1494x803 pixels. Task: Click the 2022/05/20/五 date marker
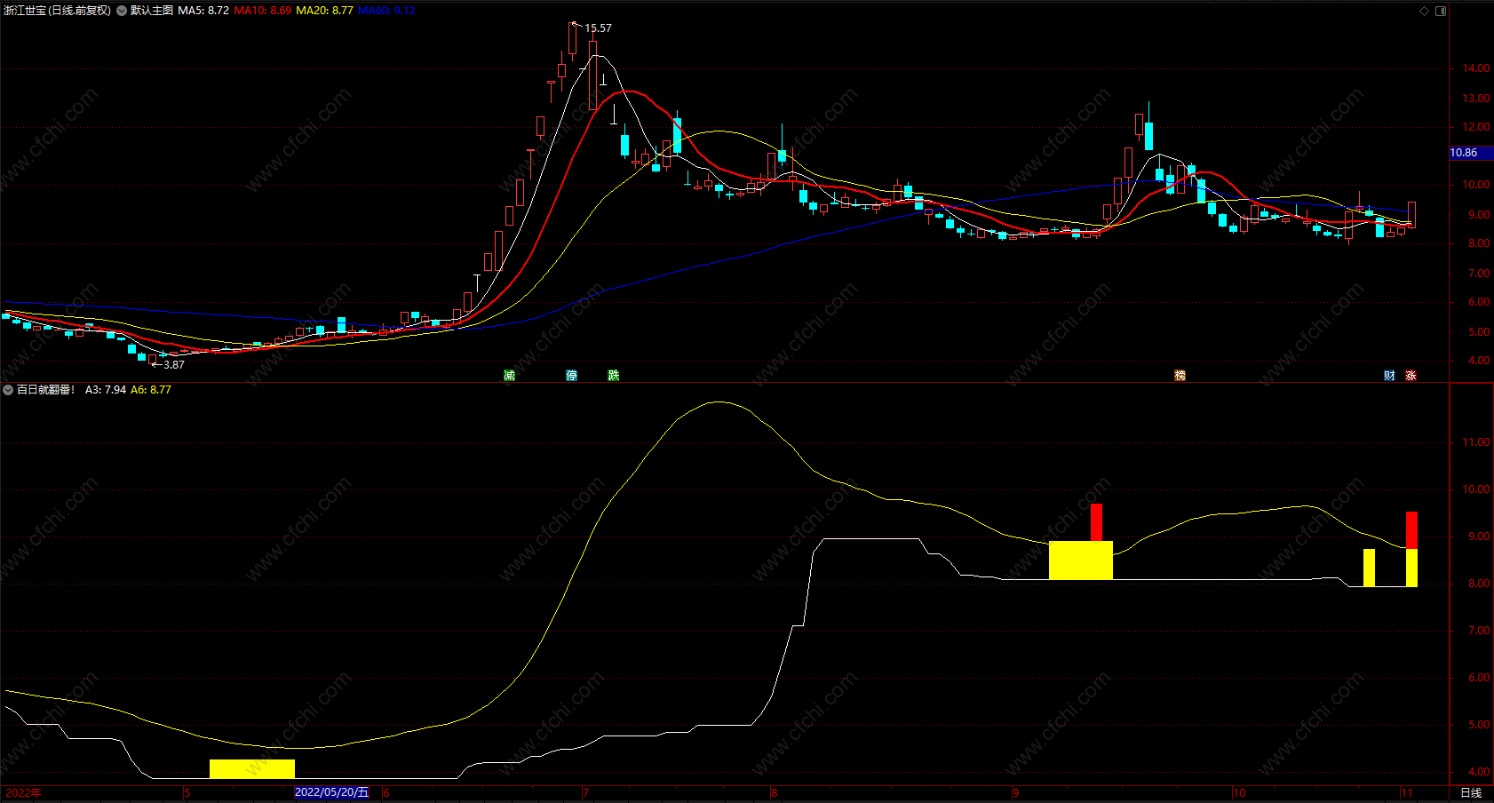pos(331,792)
